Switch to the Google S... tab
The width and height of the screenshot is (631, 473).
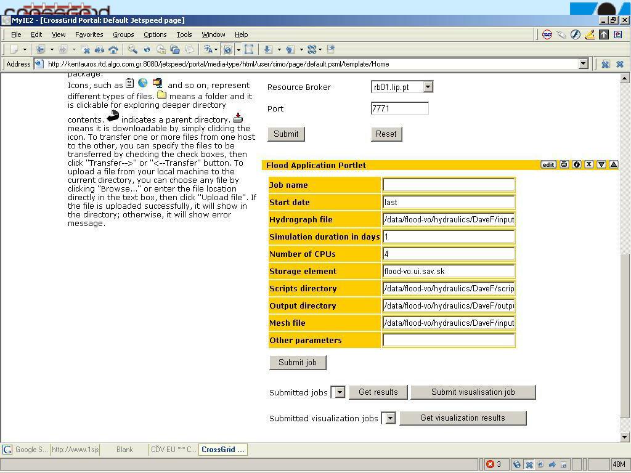[26, 449]
